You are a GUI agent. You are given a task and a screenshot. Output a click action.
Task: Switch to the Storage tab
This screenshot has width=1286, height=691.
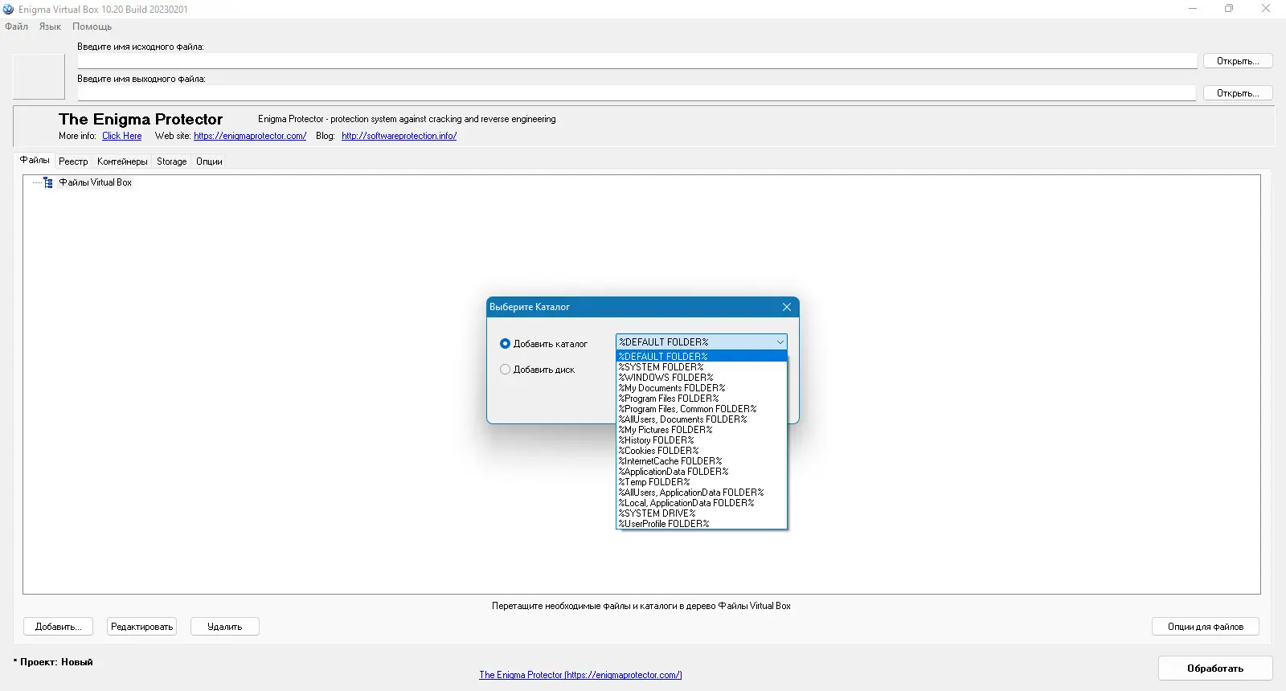172,162
